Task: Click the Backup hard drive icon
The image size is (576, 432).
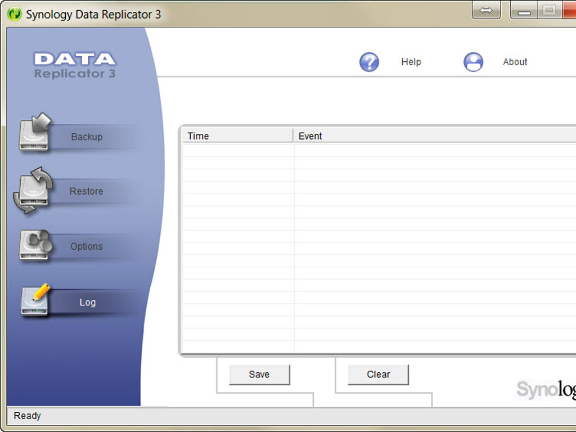Action: coord(34,132)
